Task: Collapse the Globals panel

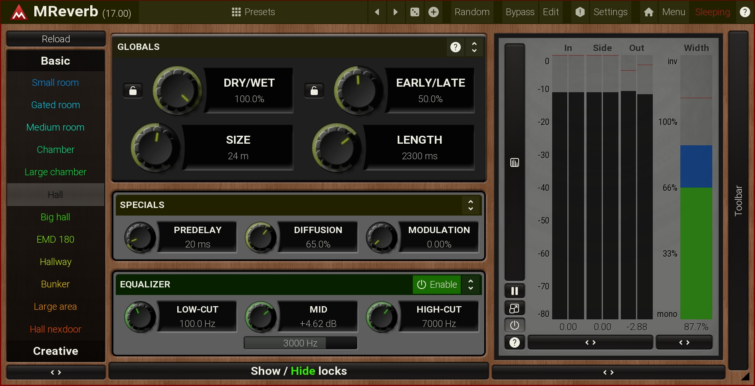Action: coord(474,47)
